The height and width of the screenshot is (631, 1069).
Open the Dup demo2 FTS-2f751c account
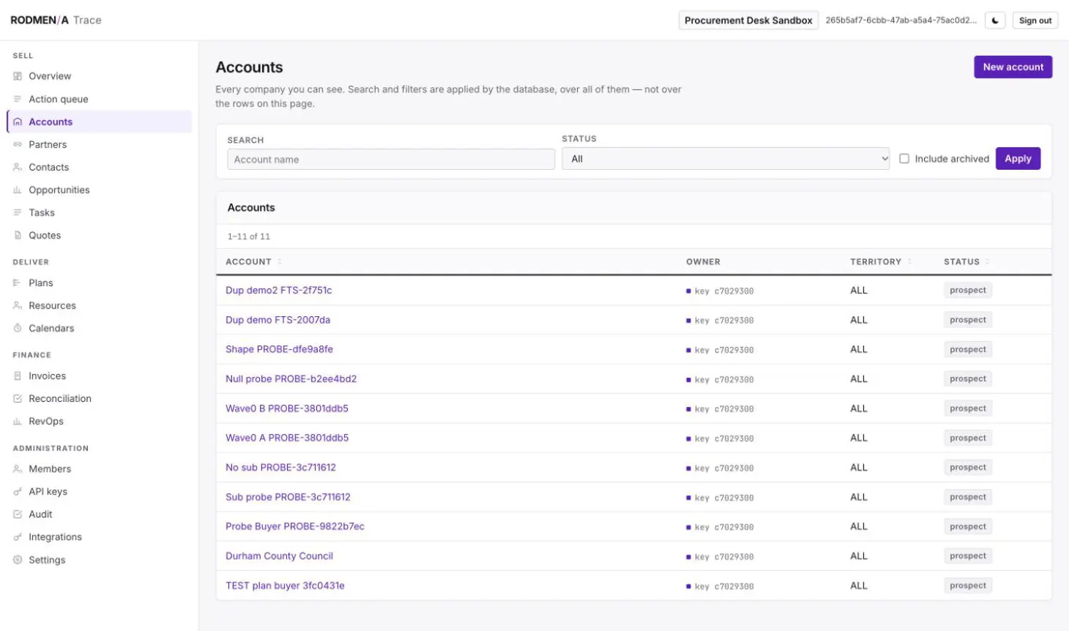pyautogui.click(x=278, y=290)
